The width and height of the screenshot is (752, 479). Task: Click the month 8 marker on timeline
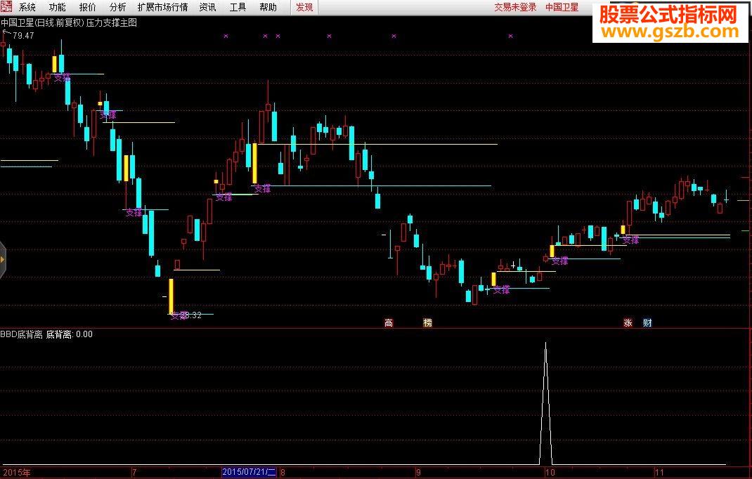(283, 472)
